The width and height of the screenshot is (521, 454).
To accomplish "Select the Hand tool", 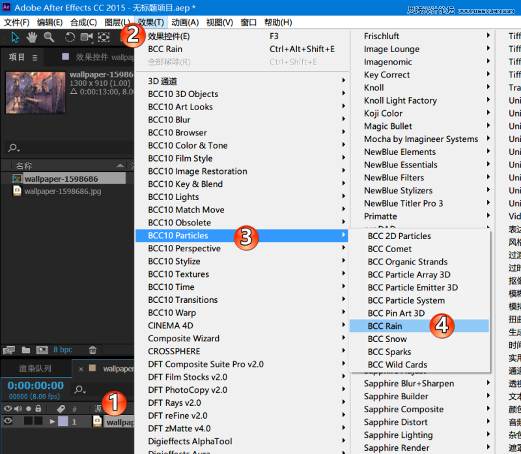I will [x=31, y=37].
